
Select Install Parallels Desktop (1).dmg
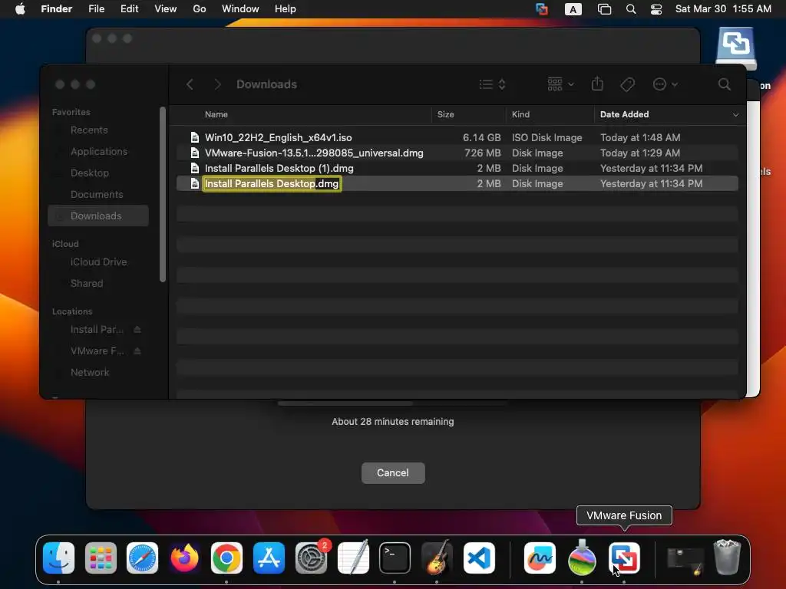pyautogui.click(x=457, y=168)
